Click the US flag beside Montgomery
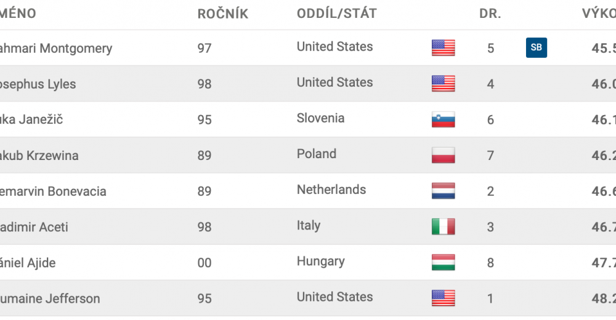Screen dimensions: 616x320 pyautogui.click(x=443, y=48)
